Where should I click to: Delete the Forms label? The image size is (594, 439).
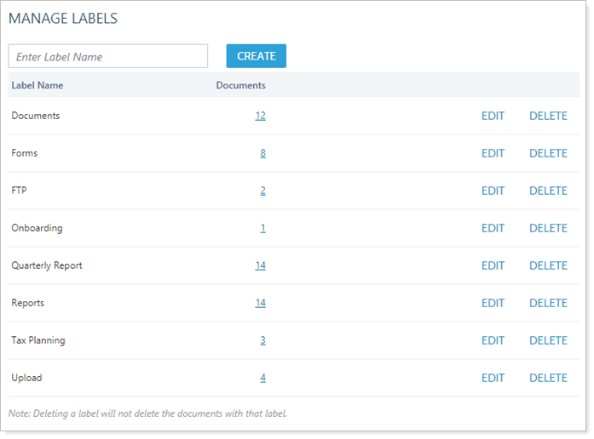click(x=548, y=153)
